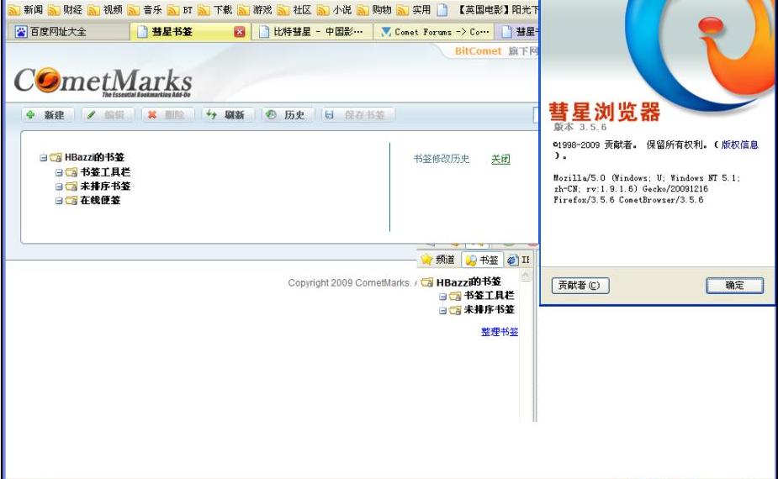
Task: Open the 【英国电影】阳光下 bookmark
Action: [x=488, y=9]
